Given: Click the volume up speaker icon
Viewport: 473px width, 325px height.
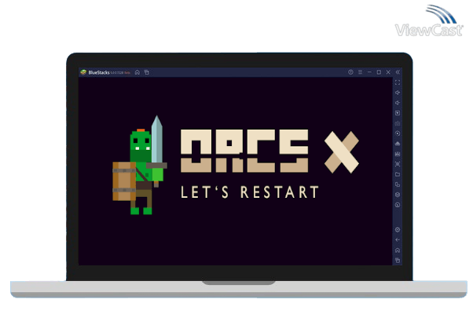Looking at the screenshot, I should (398, 93).
